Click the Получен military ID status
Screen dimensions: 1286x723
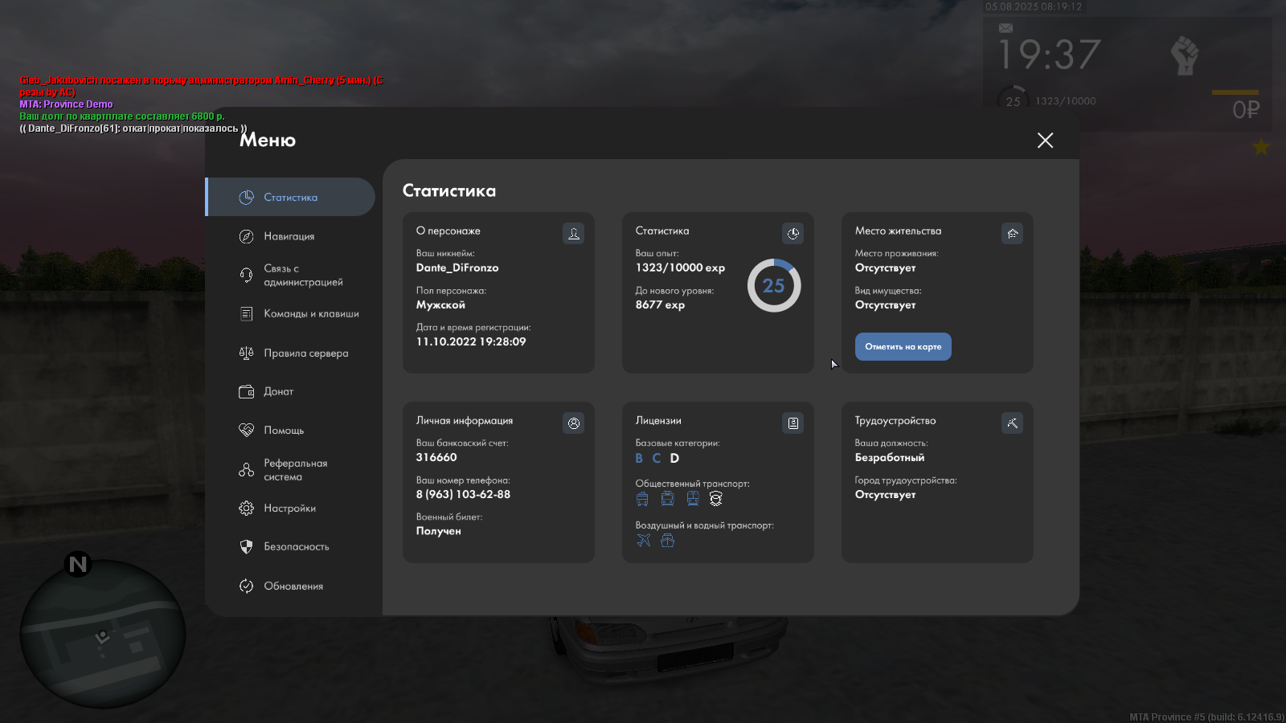coord(439,532)
